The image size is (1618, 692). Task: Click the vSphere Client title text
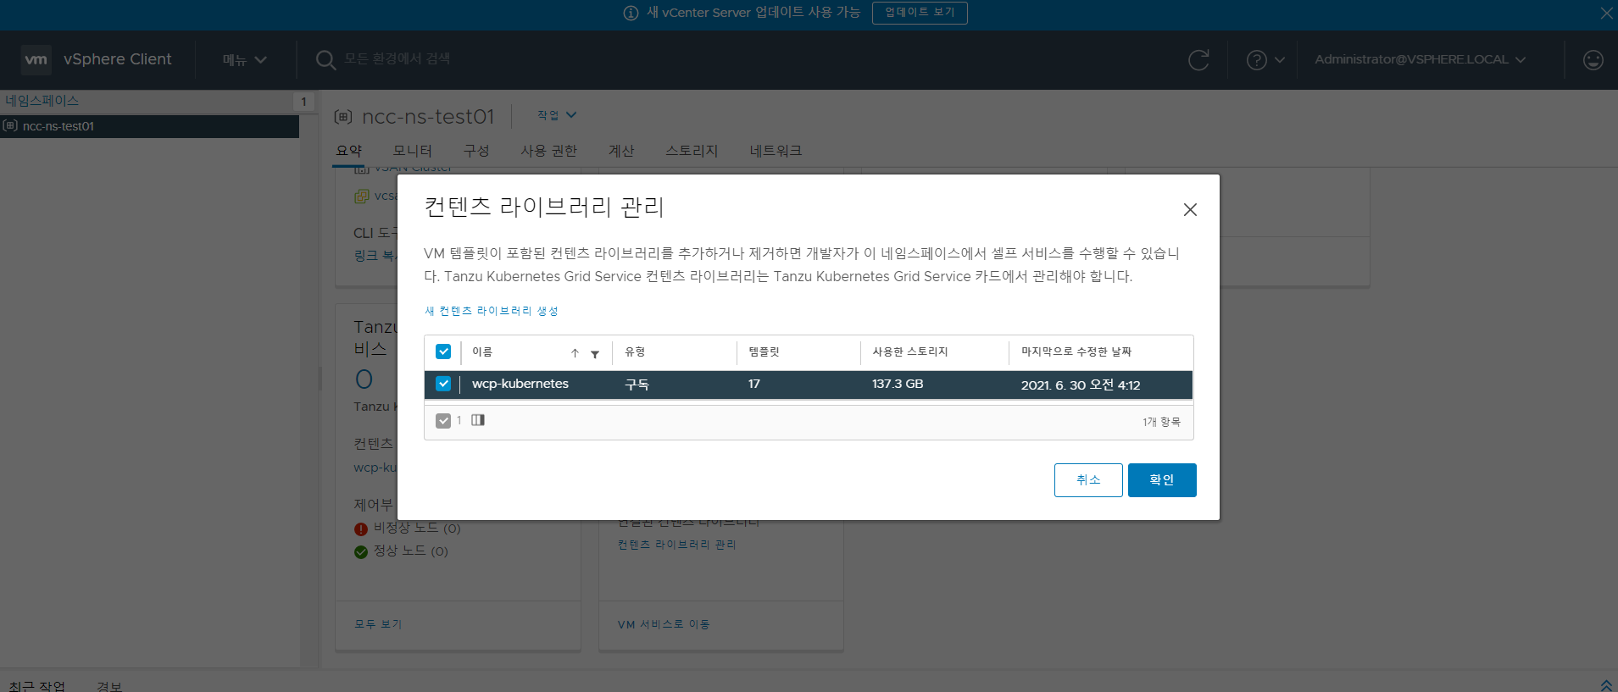(118, 59)
